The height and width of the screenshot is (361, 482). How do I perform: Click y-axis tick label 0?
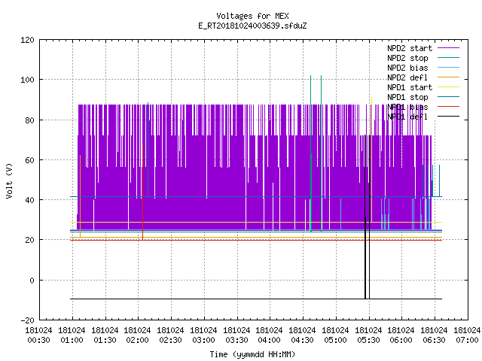pos(32,281)
